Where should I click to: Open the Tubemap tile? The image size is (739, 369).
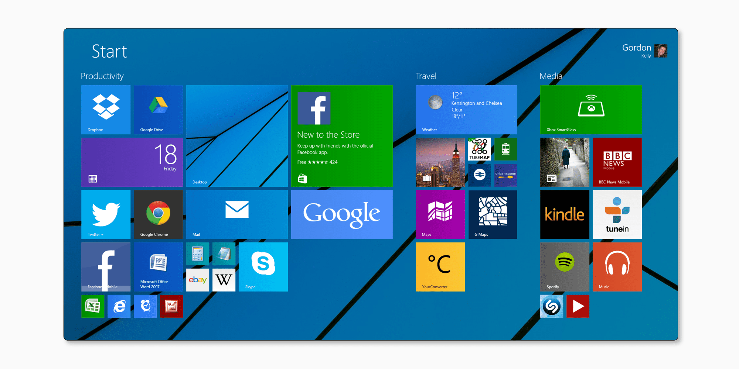pyautogui.click(x=480, y=149)
